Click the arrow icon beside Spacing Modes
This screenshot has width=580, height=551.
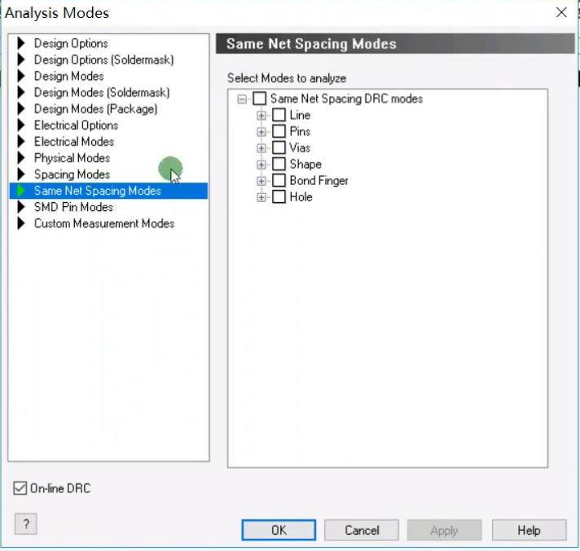21,174
